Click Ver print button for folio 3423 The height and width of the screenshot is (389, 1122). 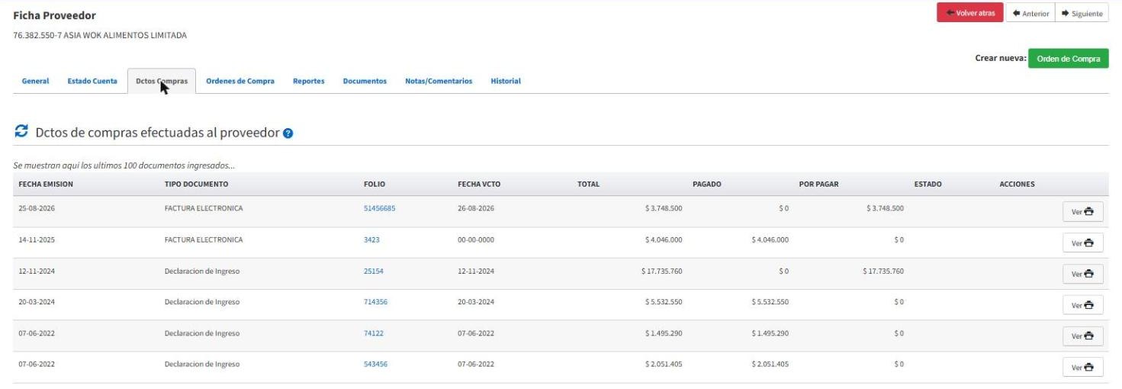pyautogui.click(x=1082, y=243)
